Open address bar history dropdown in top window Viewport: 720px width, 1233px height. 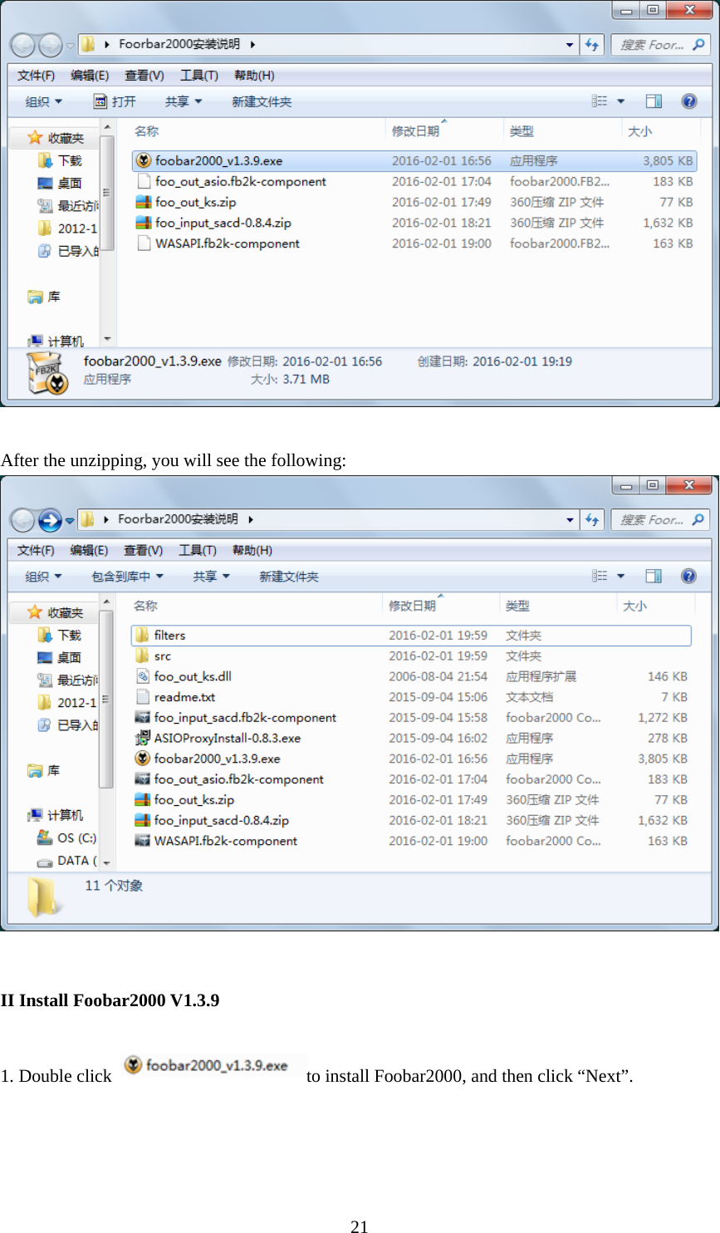coord(570,45)
